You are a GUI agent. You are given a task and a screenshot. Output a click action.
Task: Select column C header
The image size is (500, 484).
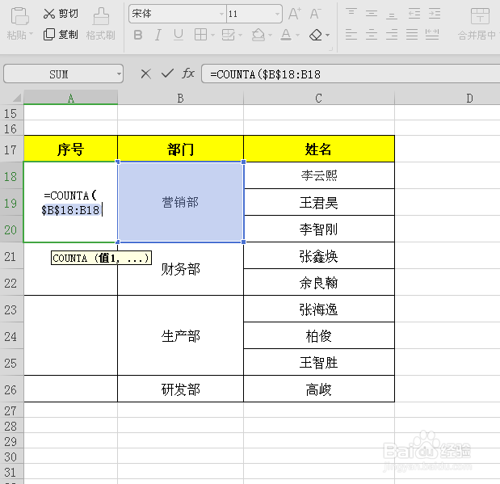(319, 98)
